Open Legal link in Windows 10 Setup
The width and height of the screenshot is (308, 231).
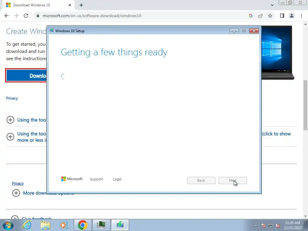pos(117,179)
